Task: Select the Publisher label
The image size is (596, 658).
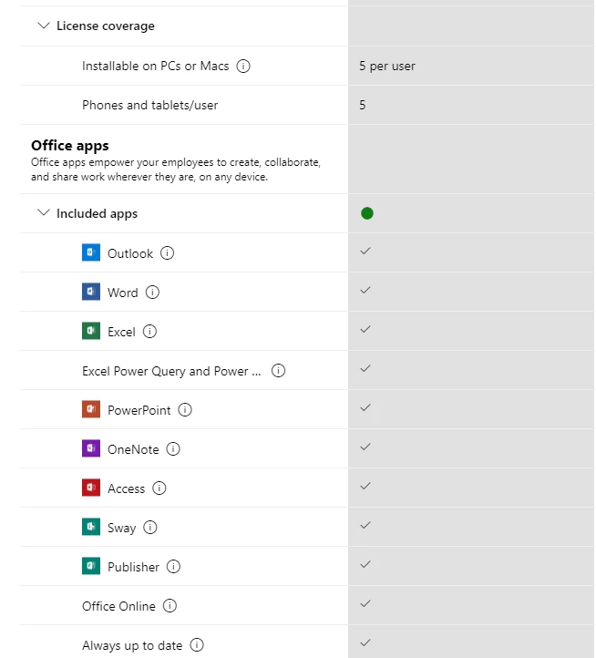Action: (x=133, y=567)
